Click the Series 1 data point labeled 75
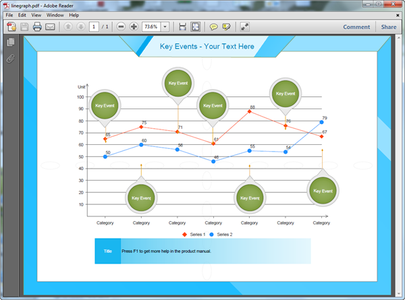 coord(141,127)
